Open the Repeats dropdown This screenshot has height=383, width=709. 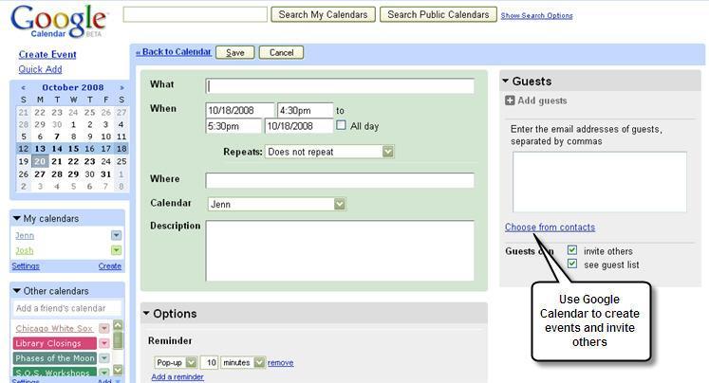[x=329, y=152]
